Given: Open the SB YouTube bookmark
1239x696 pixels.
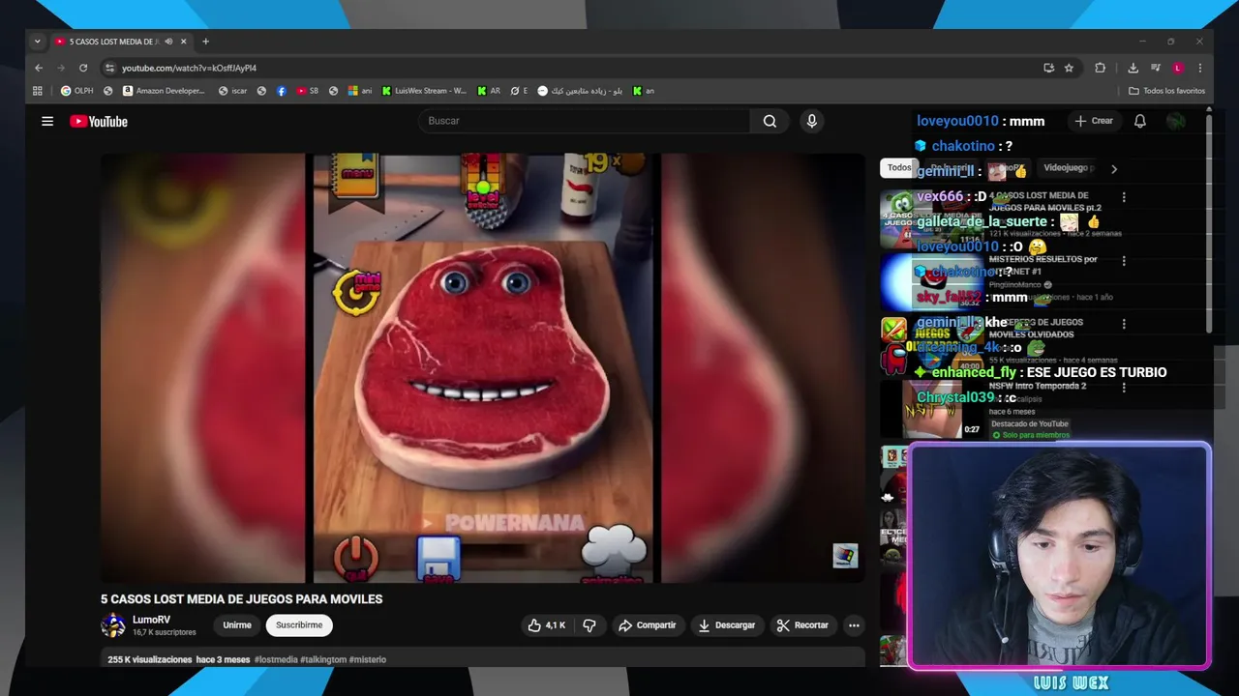Looking at the screenshot, I should pos(308,91).
